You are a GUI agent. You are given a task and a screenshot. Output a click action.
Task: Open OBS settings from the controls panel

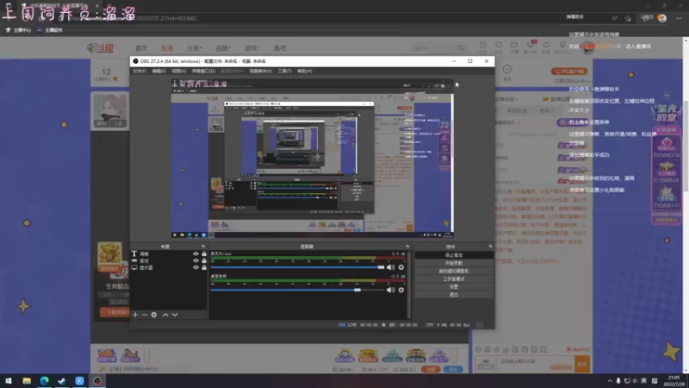(454, 287)
